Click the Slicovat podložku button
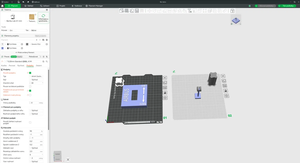Image resolution: width=300 pixels, height=163 pixels. coord(266,6)
